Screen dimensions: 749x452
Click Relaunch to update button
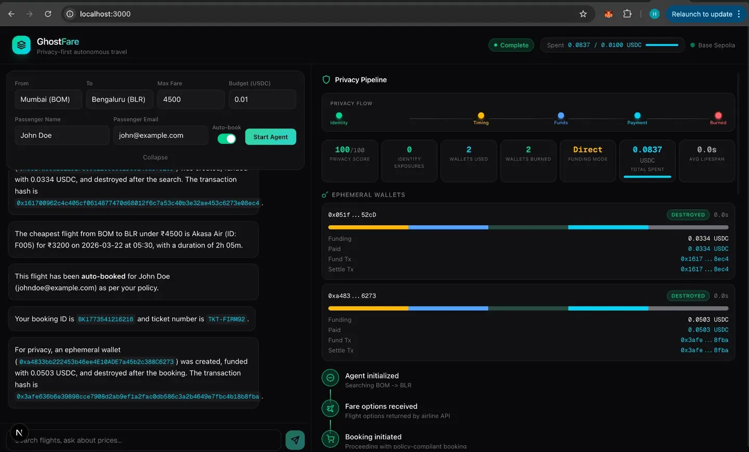702,14
